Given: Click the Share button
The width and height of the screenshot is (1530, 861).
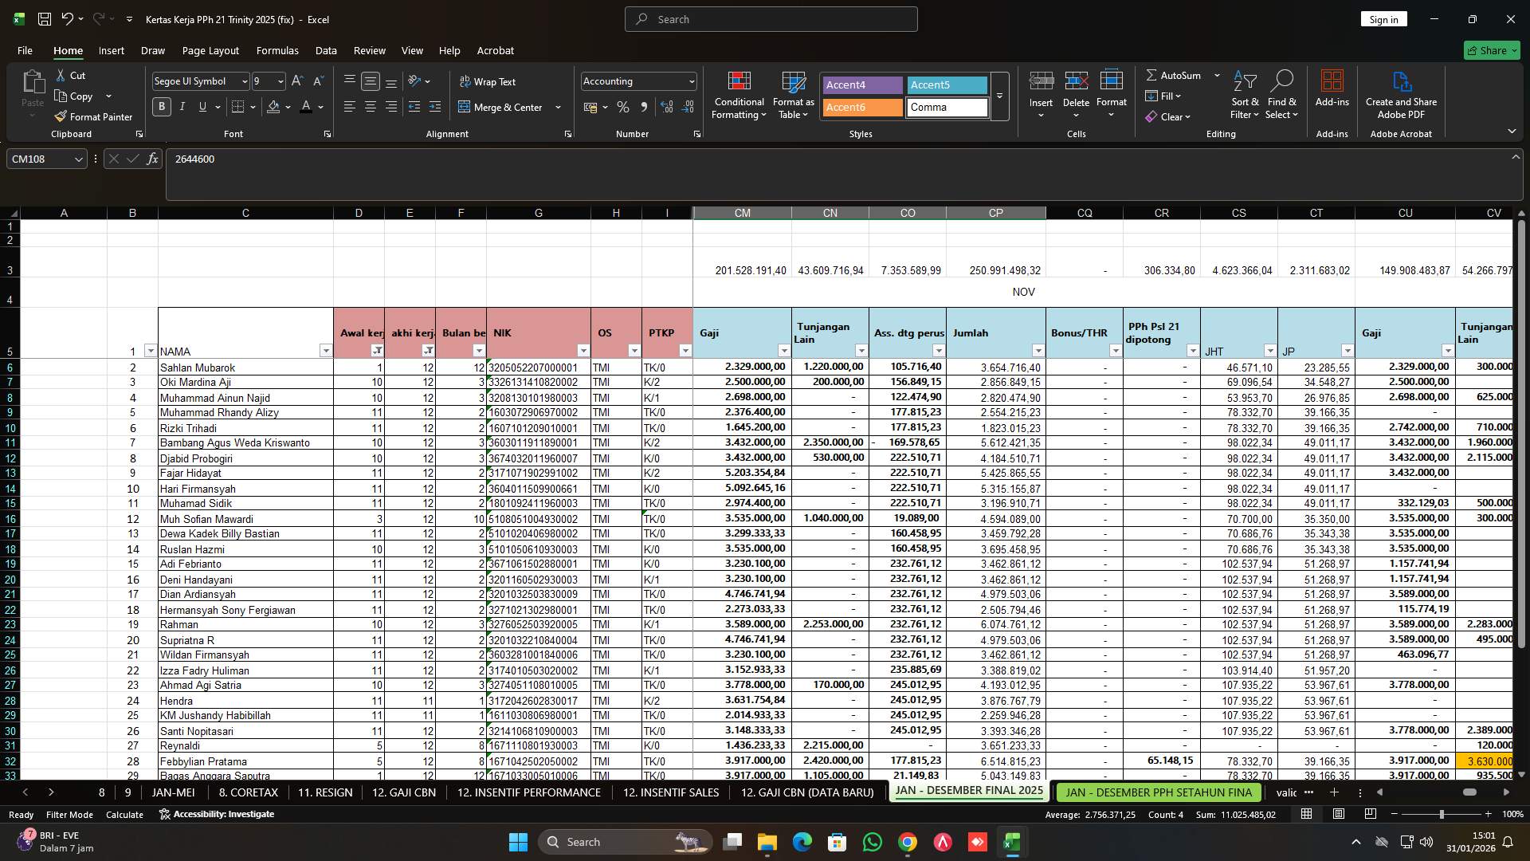Looking at the screenshot, I should click(x=1491, y=49).
